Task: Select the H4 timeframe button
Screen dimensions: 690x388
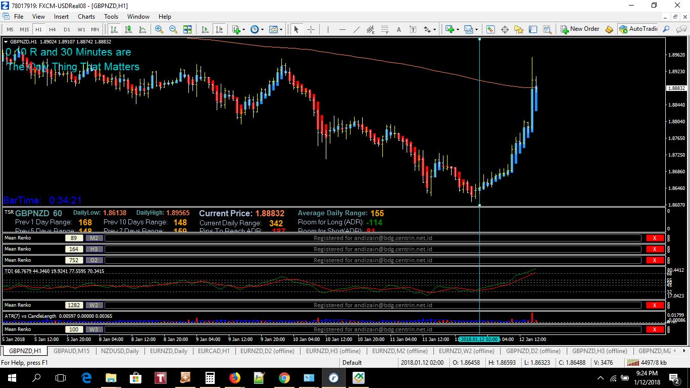Action: pos(53,29)
